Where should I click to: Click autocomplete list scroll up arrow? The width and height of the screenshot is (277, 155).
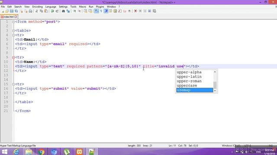coord(215,72)
